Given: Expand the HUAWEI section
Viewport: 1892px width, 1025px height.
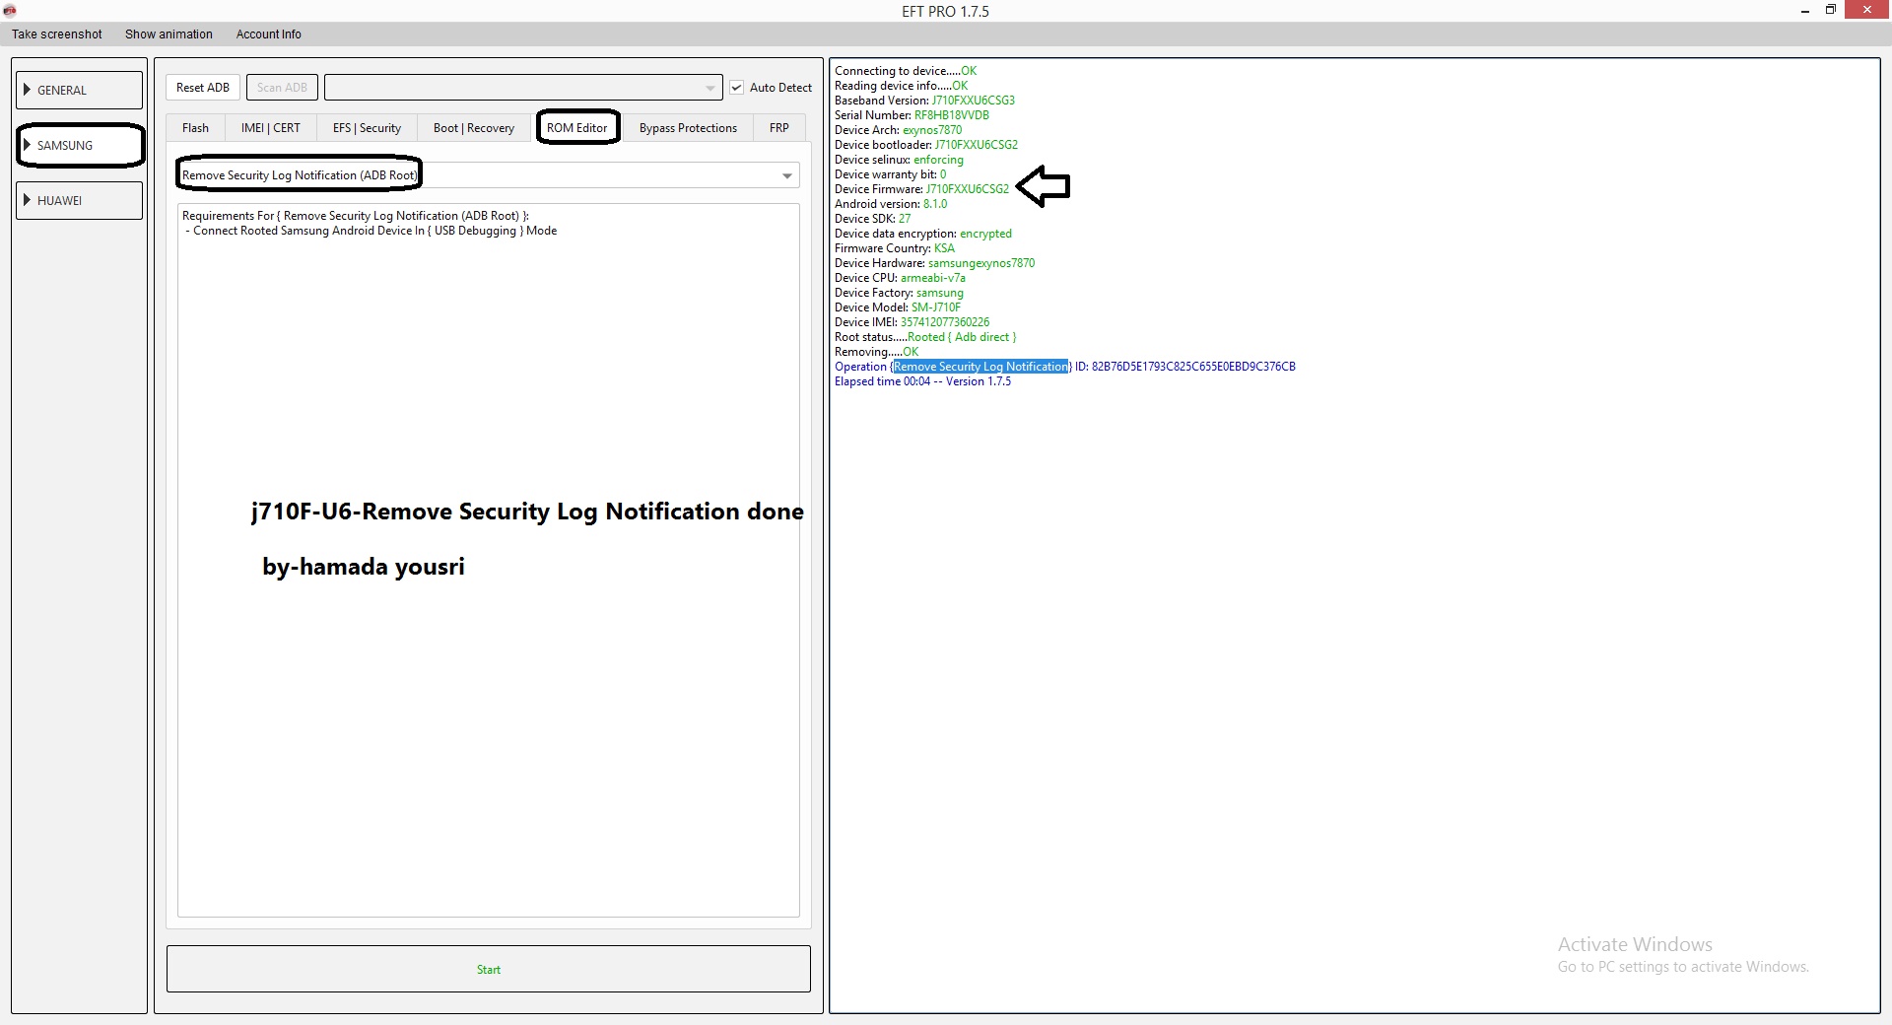Looking at the screenshot, I should point(80,200).
